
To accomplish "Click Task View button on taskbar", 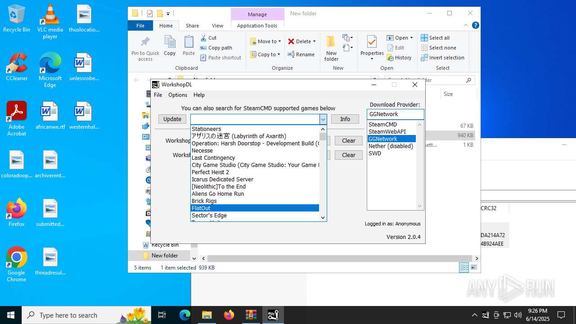I will [162, 315].
